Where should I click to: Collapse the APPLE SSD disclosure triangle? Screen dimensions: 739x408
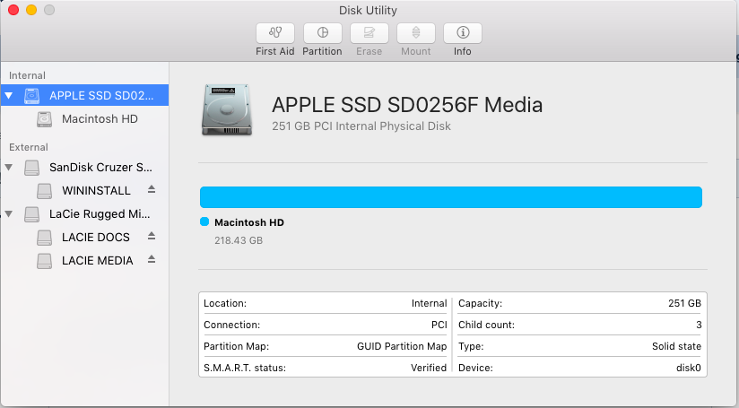tap(8, 96)
